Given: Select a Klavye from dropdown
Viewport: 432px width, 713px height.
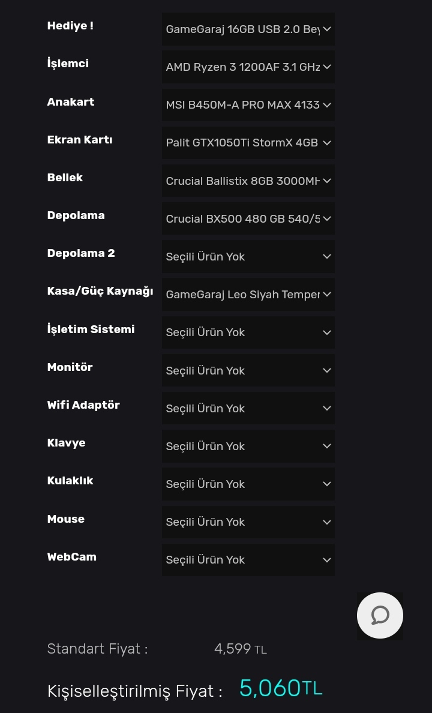Looking at the screenshot, I should pos(248,446).
